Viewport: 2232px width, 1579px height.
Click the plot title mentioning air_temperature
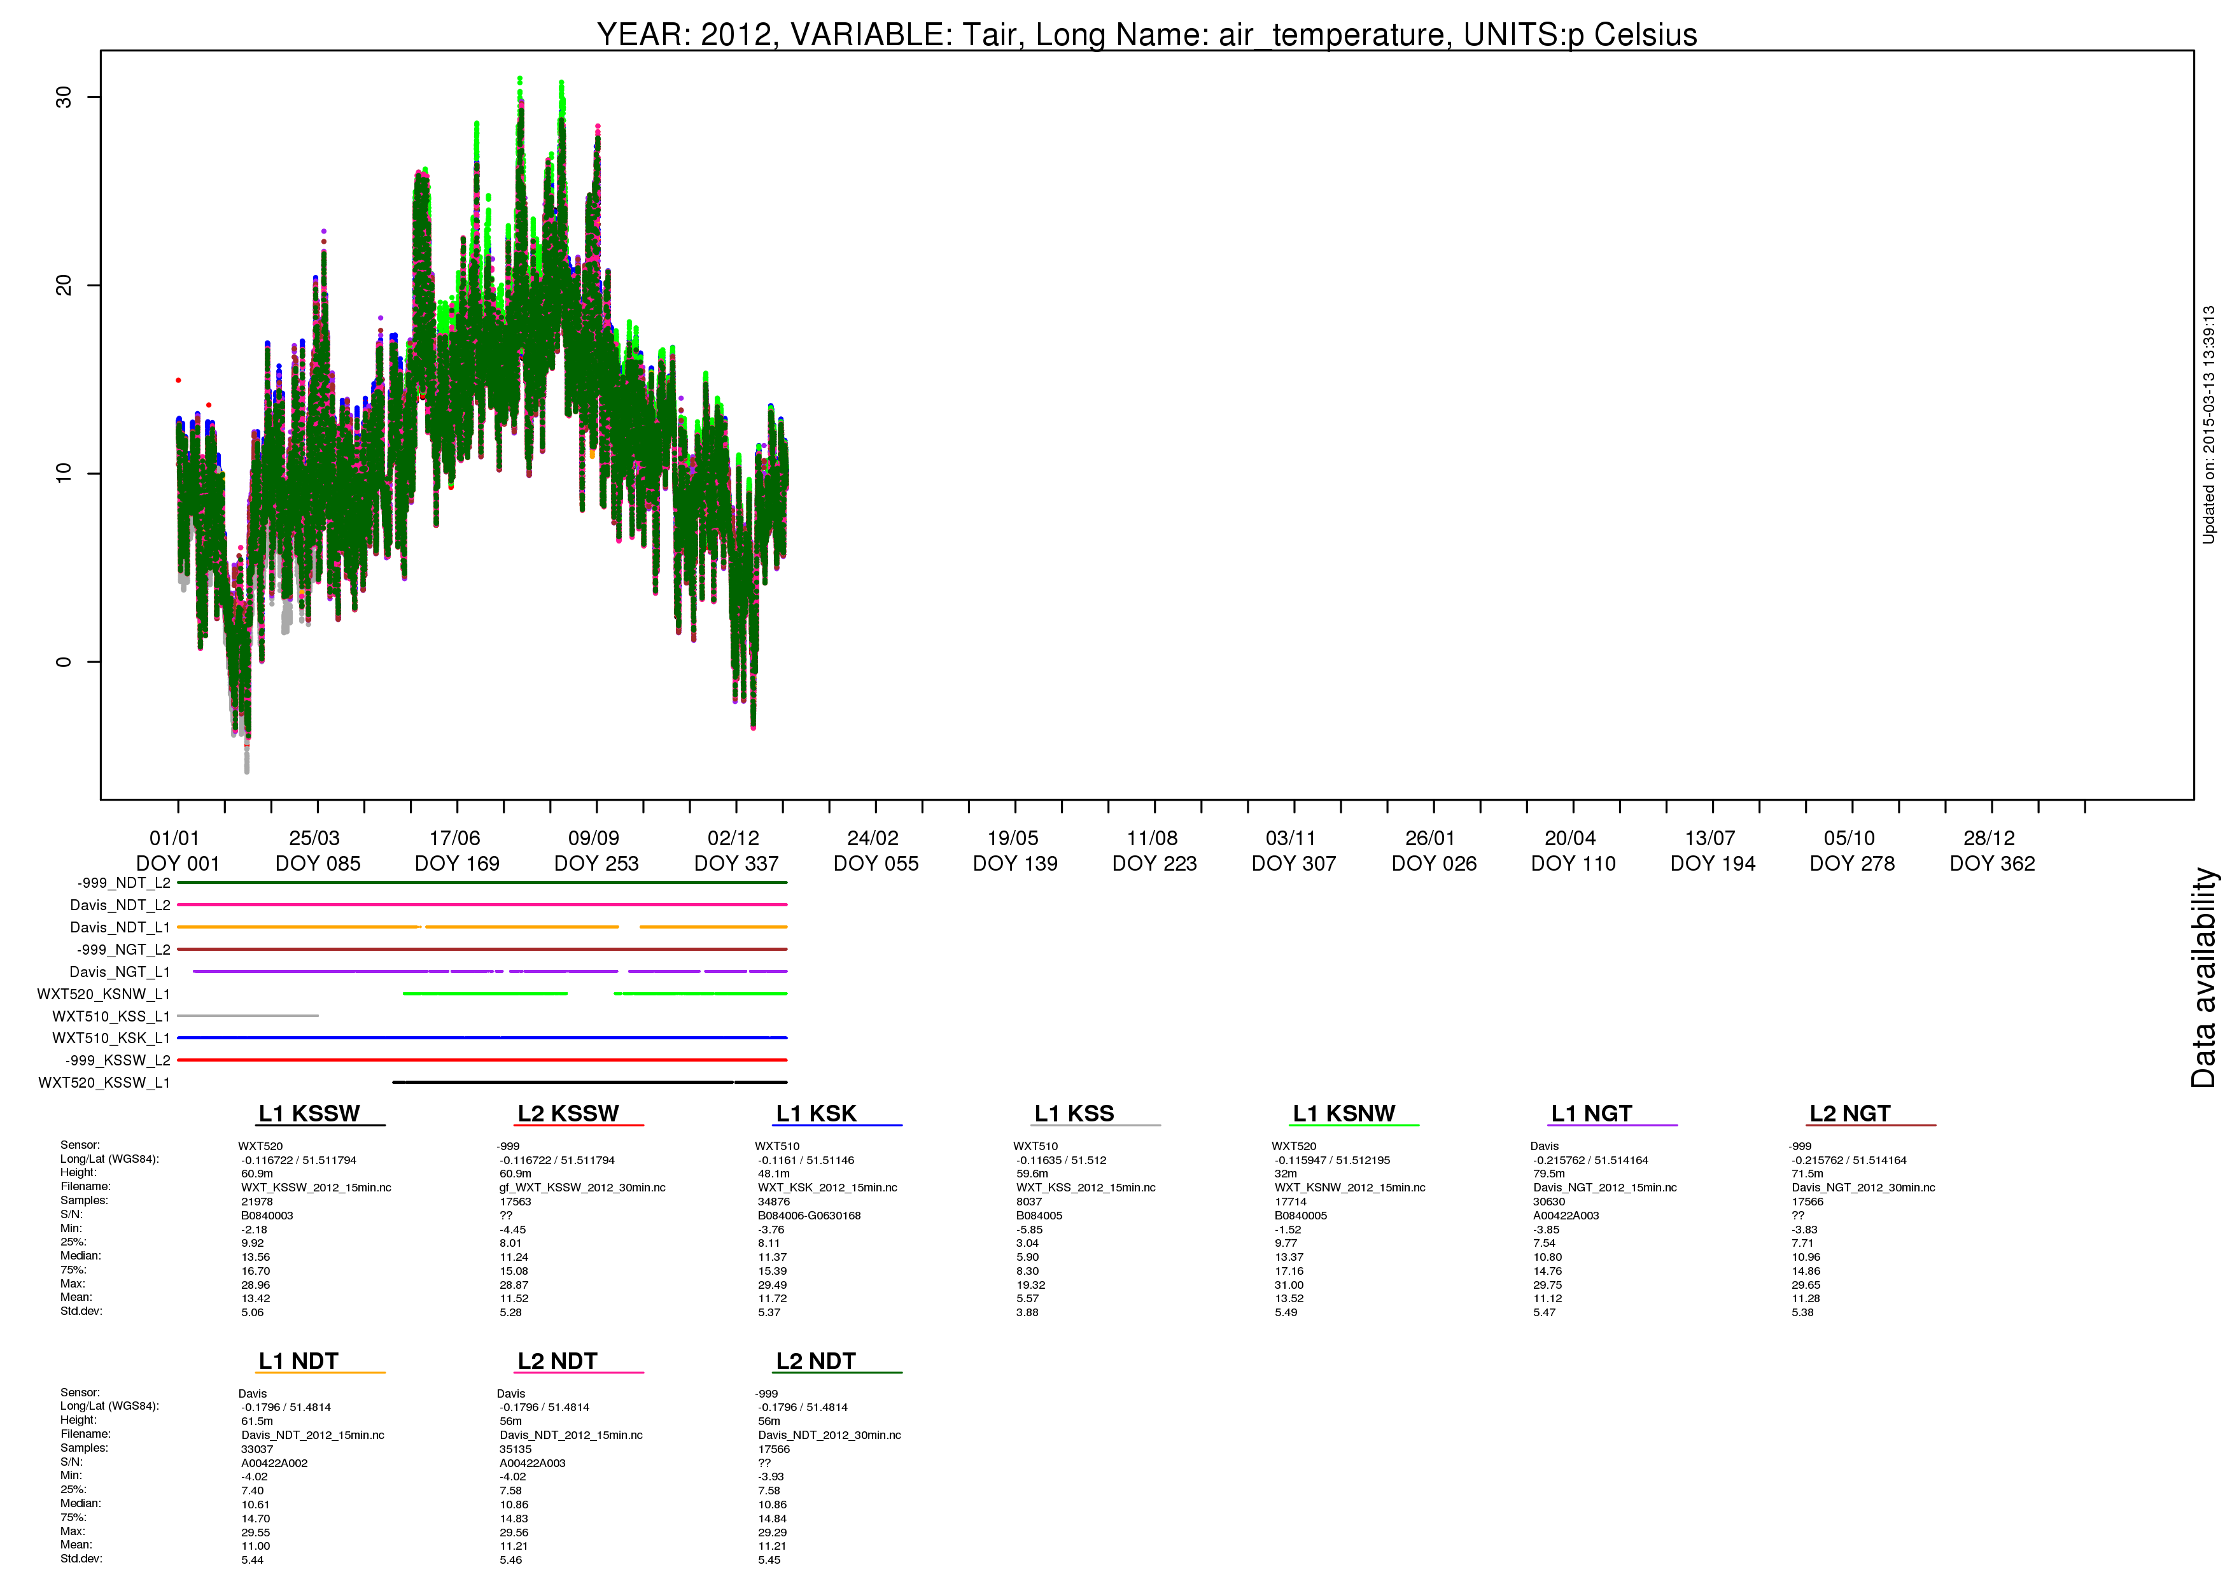[1146, 34]
